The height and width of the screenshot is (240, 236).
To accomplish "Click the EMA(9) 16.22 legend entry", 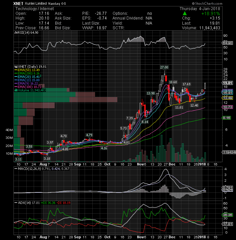I will tap(28, 83).
